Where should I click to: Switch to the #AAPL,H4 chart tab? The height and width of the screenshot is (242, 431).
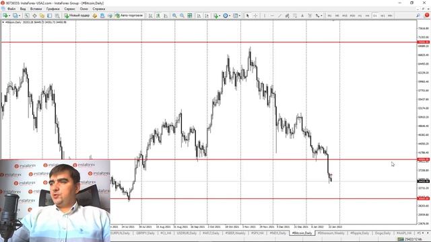coord(404,233)
